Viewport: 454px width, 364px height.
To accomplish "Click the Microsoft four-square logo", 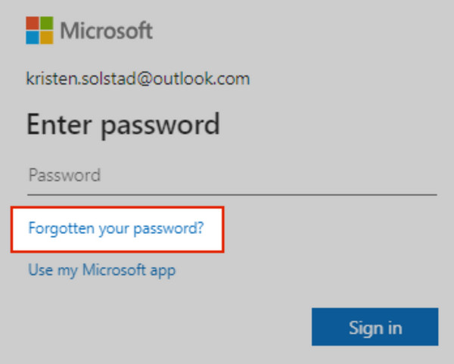I will [40, 31].
